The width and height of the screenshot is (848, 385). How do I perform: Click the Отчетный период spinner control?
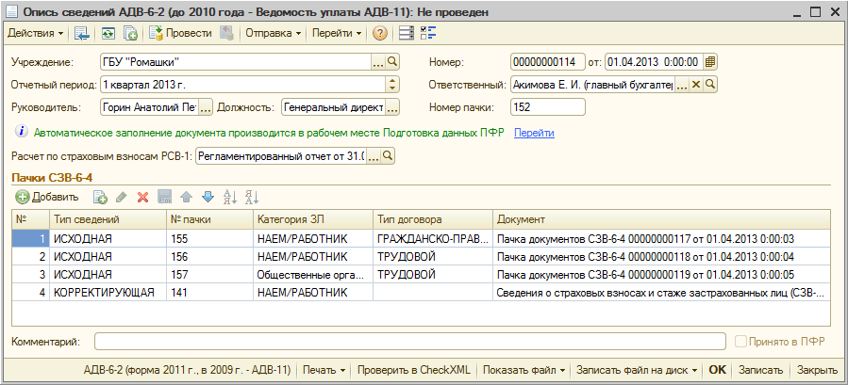pos(393,85)
